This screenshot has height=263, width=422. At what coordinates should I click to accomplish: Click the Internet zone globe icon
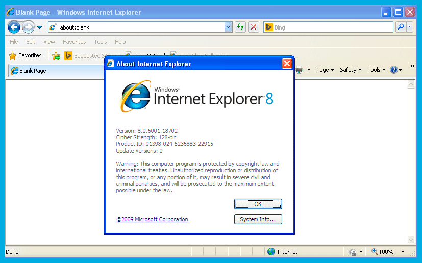271,251
